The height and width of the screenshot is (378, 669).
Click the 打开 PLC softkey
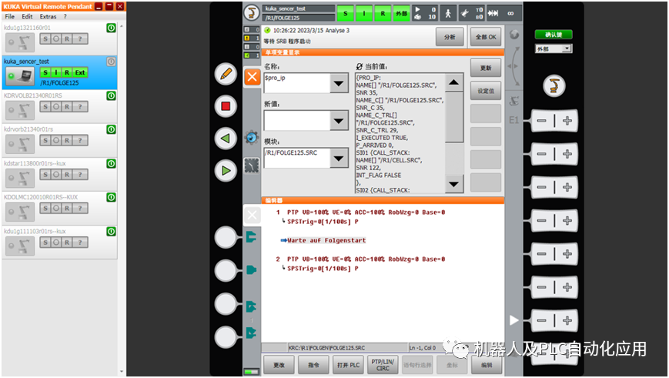tap(348, 365)
